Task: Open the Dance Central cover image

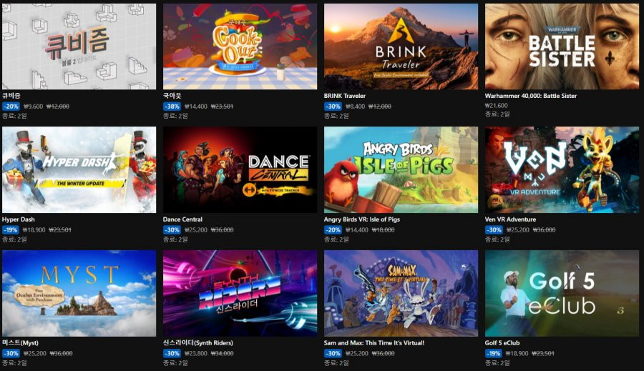Action: 240,169
